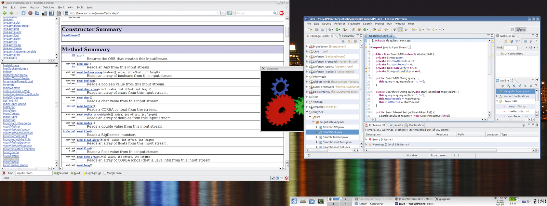The image size is (547, 206).
Task: Go back using Firefox's green back arrow
Action: [x=4, y=13]
